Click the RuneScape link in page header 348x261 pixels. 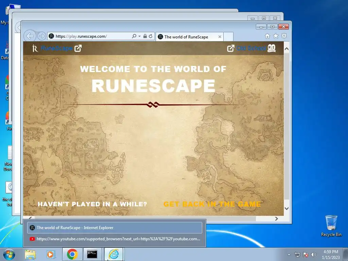point(57,48)
